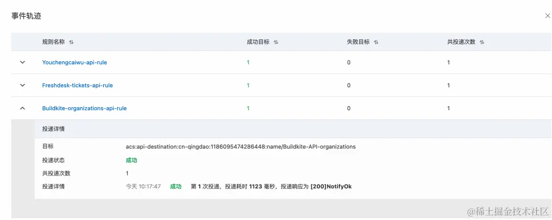Image resolution: width=552 pixels, height=220 pixels.
Task: Click the 共投递次数 column header text
Action: [461, 42]
